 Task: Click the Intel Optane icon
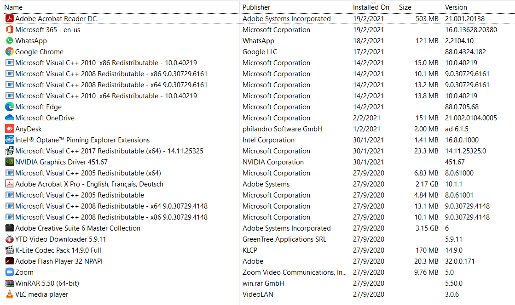[x=10, y=140]
